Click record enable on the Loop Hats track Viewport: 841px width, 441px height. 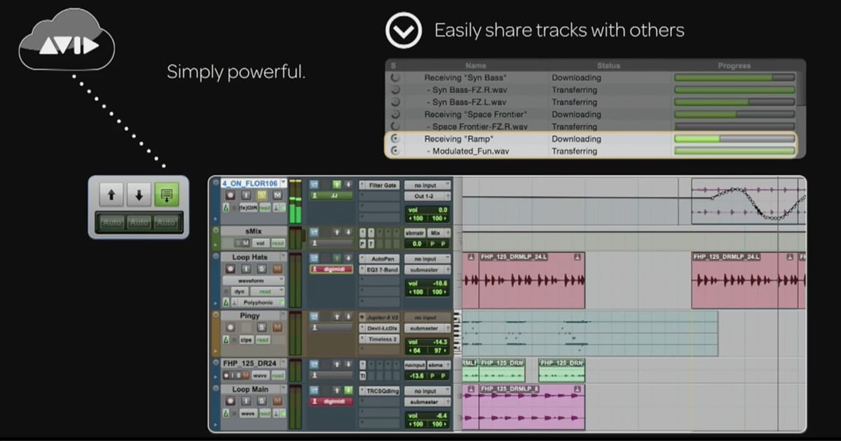[230, 269]
